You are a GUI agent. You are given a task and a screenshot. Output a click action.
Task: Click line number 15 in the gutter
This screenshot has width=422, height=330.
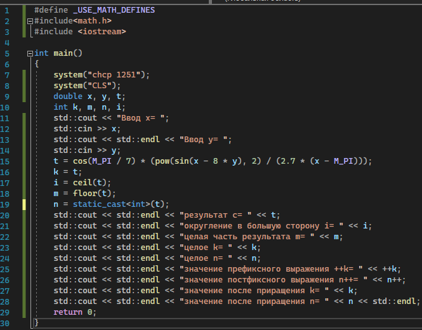(x=5, y=161)
